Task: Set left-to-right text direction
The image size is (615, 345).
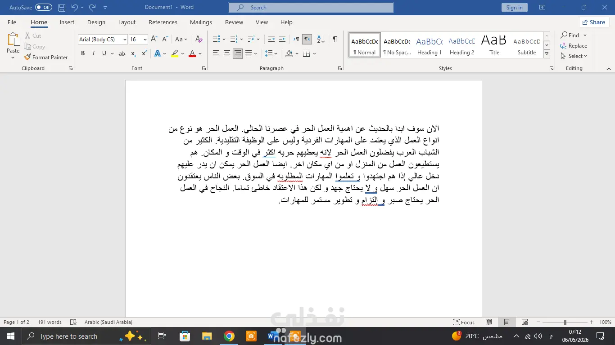Action: click(x=296, y=40)
